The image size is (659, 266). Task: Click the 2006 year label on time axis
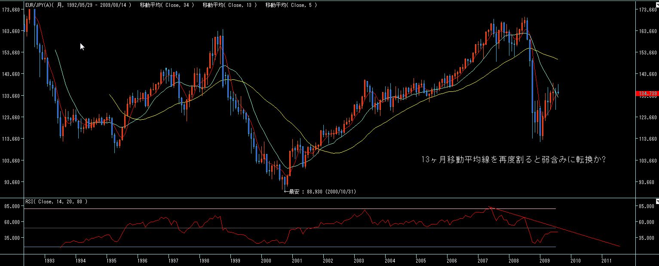452,260
